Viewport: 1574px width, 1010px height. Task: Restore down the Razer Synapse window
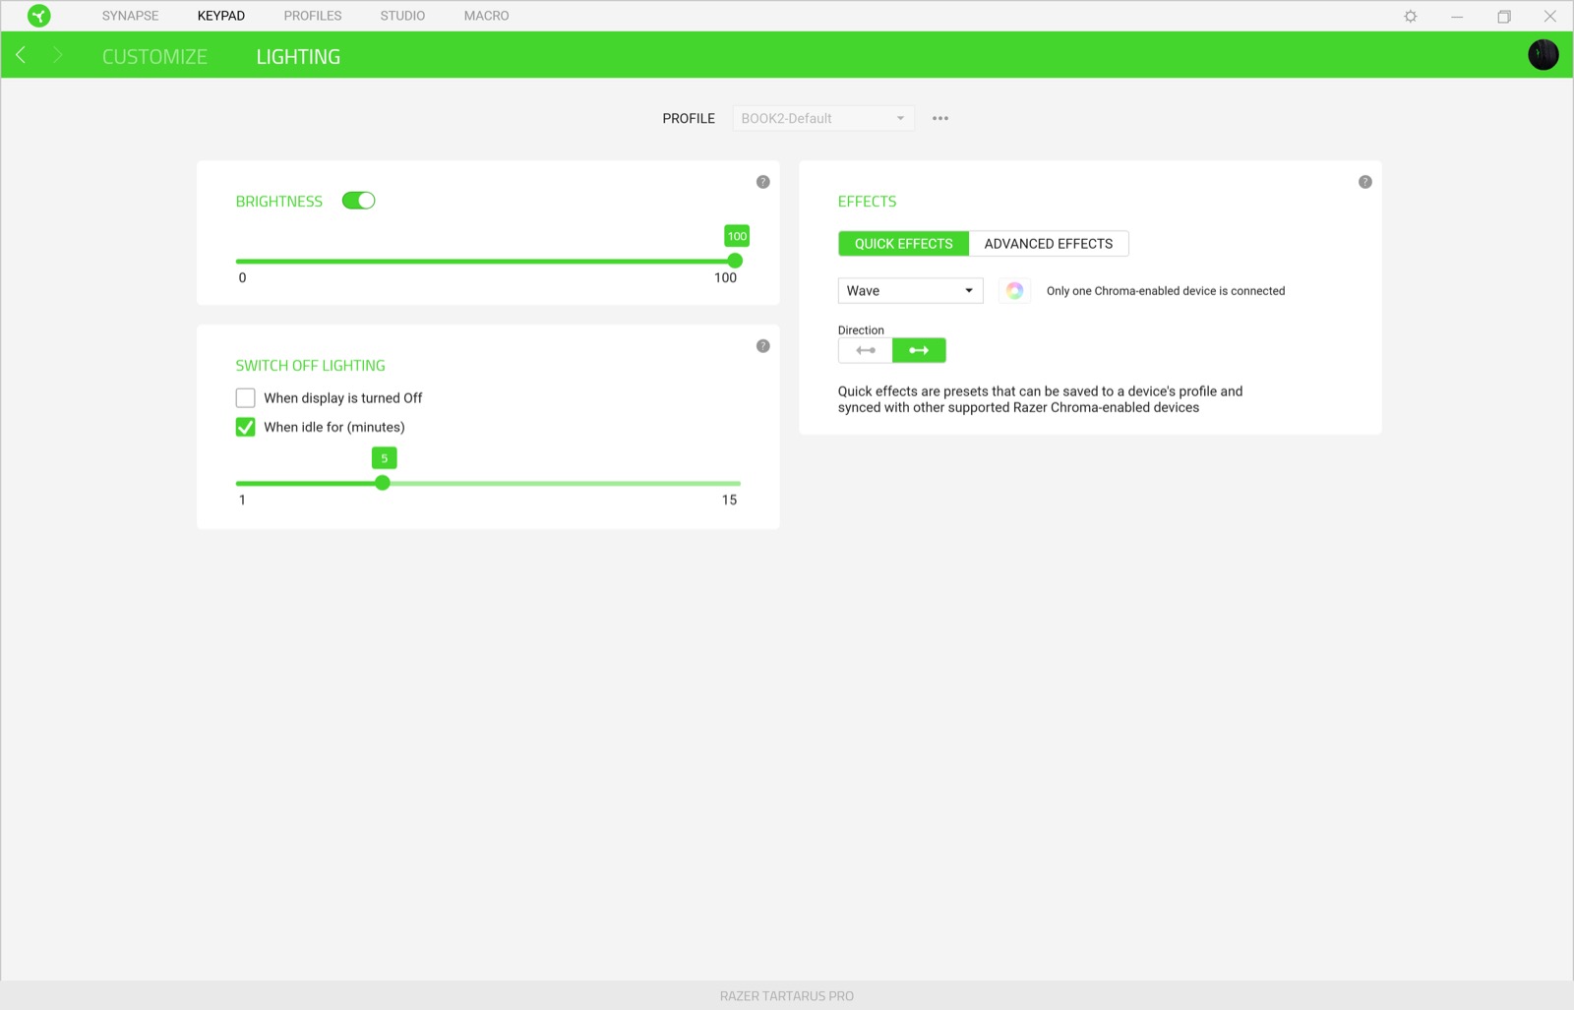tap(1503, 16)
